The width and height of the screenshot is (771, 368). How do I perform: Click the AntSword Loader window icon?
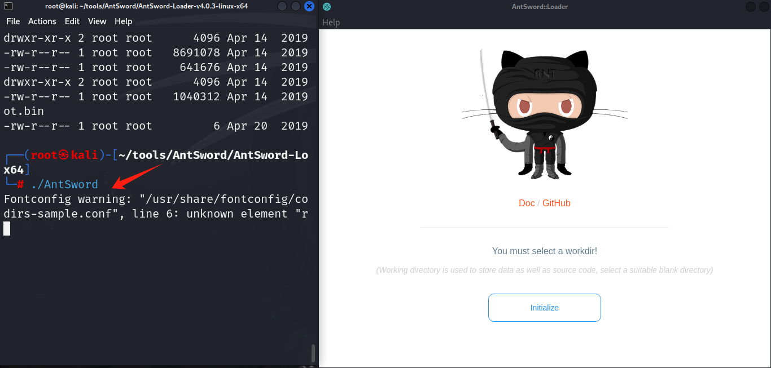coord(327,7)
